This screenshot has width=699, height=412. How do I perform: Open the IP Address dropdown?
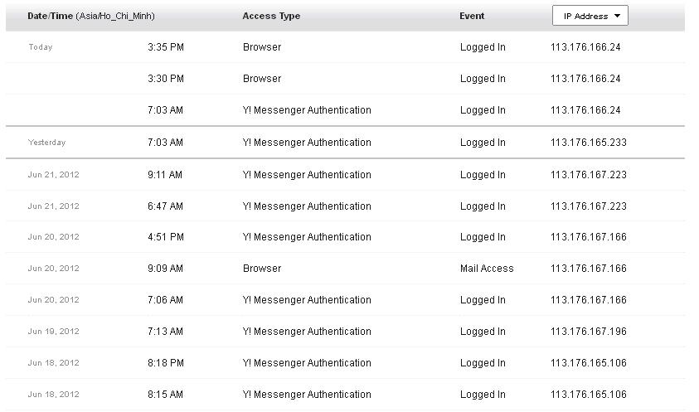(x=590, y=16)
